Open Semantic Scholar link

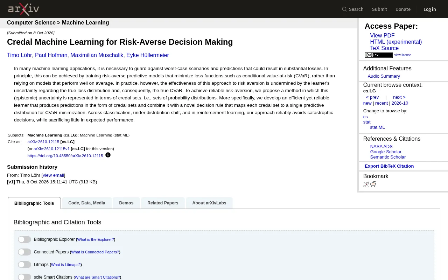[388, 157]
